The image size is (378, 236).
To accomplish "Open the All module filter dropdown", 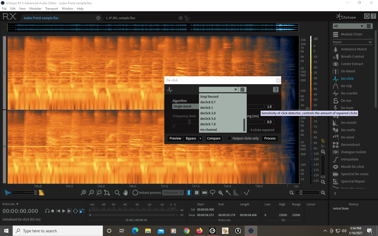I will coord(348,26).
